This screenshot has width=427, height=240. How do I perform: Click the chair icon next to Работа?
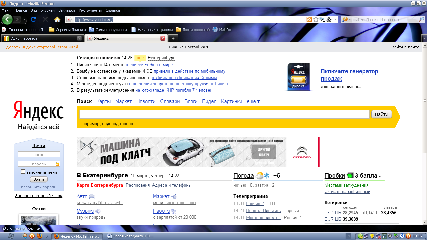(174, 211)
